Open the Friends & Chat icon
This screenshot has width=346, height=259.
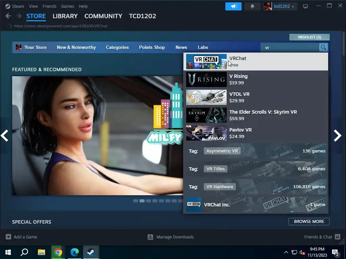[x=338, y=237]
